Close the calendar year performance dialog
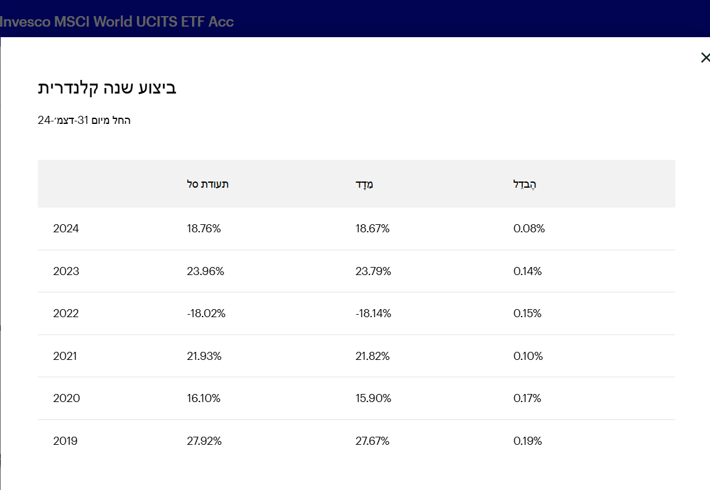 (704, 58)
